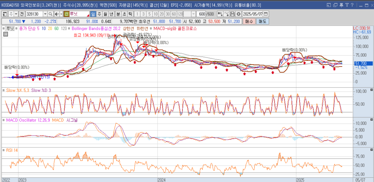The image size is (374, 182).
Task: Toggle the small square before 종가 단순
Action: coord(16,28)
